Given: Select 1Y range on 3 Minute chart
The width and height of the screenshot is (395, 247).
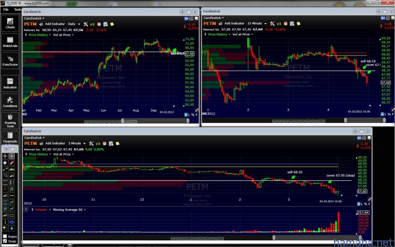Looking at the screenshot, I should click(178, 238).
